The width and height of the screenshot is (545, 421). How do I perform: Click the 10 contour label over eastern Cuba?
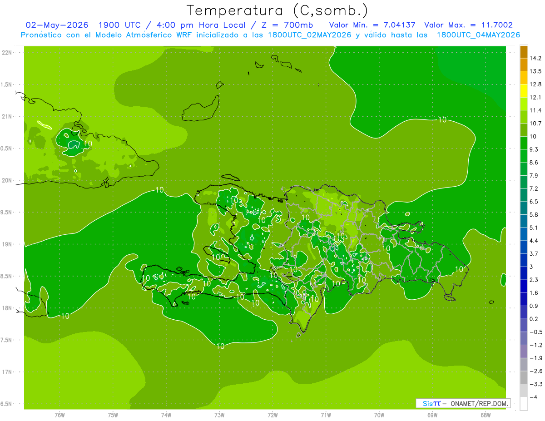(88, 143)
